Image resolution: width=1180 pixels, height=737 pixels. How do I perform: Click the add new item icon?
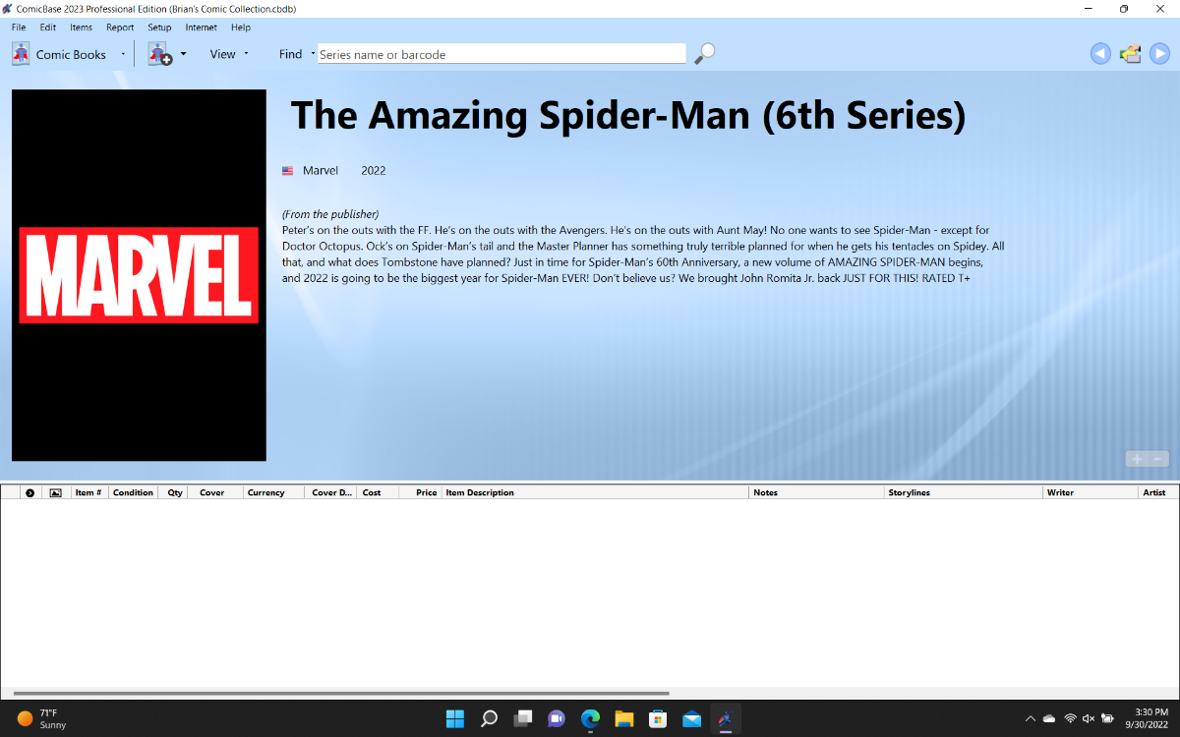[x=159, y=54]
